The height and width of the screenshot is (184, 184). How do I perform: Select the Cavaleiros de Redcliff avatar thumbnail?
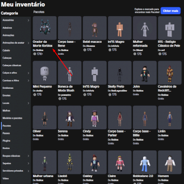click(x=170, y=73)
